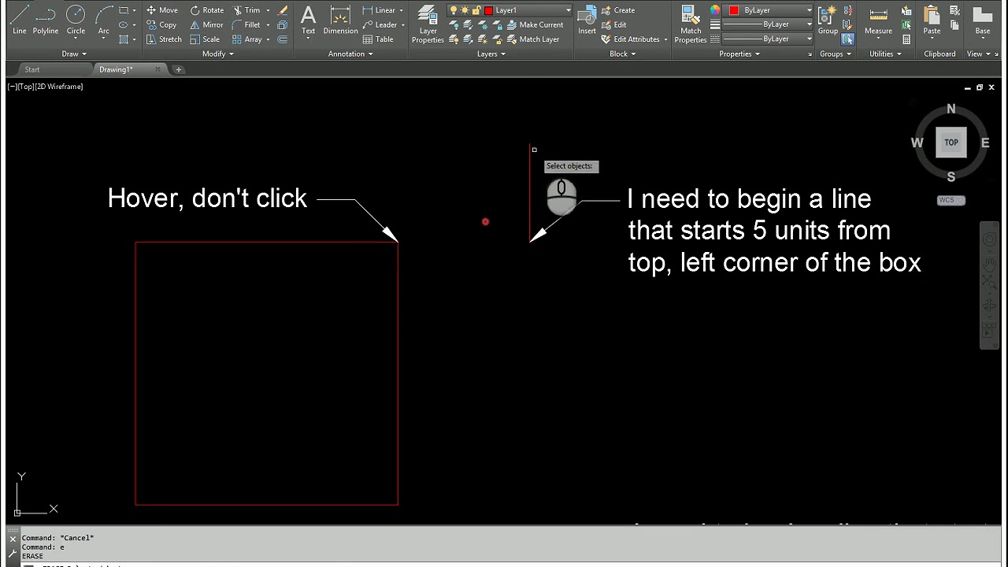Click the [Top] view control label

[25, 87]
